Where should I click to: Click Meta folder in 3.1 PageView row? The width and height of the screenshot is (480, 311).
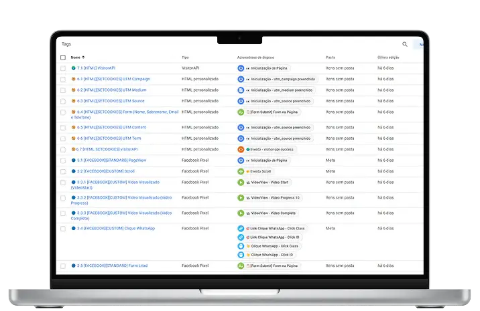[x=331, y=161]
